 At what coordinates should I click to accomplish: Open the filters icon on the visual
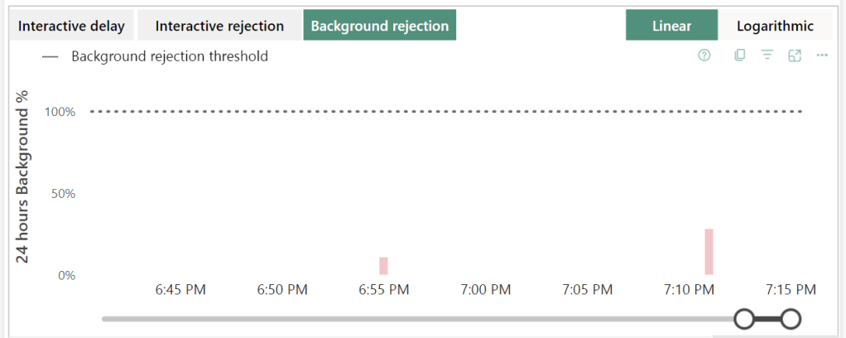(x=767, y=56)
